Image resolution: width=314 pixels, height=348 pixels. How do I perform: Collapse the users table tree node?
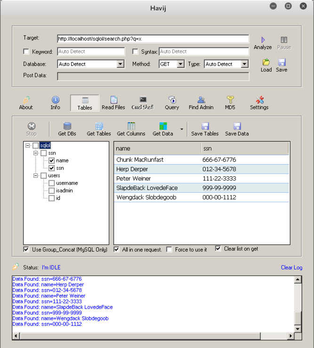(36, 175)
